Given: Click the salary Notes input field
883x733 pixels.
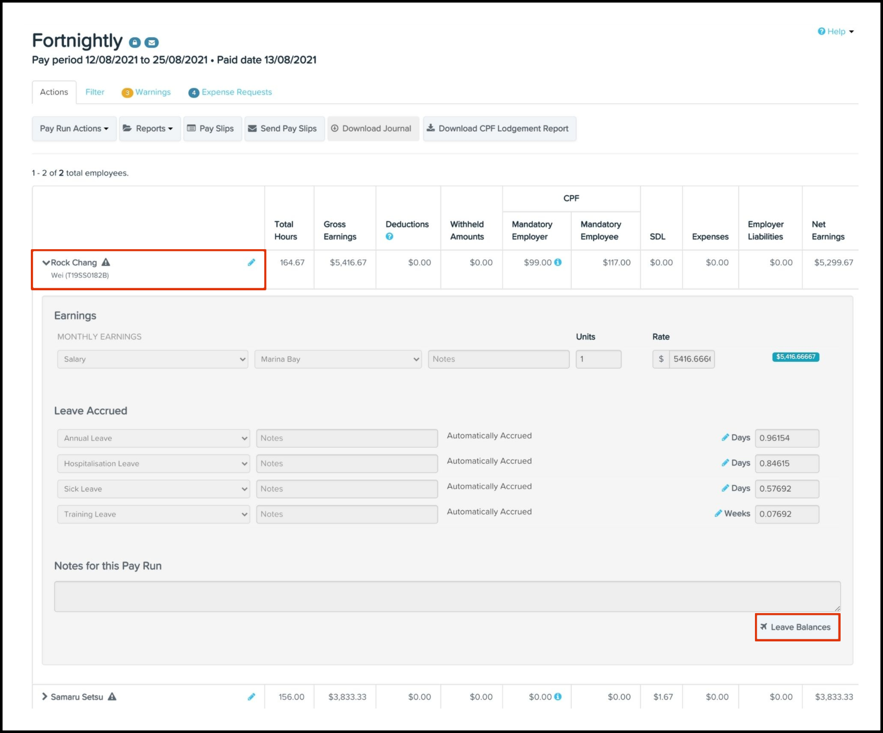Looking at the screenshot, I should (x=499, y=359).
